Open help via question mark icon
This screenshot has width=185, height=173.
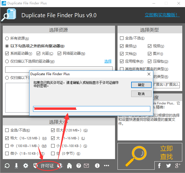click(79, 166)
